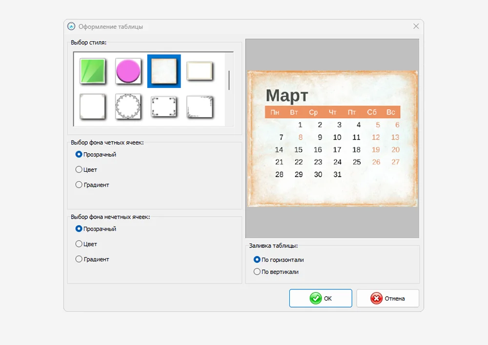Set even cells background to Прозрачный

79,155
